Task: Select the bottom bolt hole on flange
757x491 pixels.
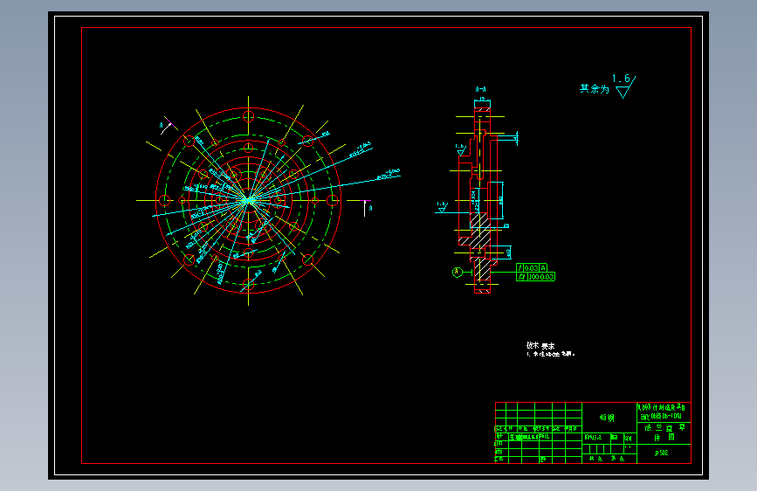Action: point(249,284)
